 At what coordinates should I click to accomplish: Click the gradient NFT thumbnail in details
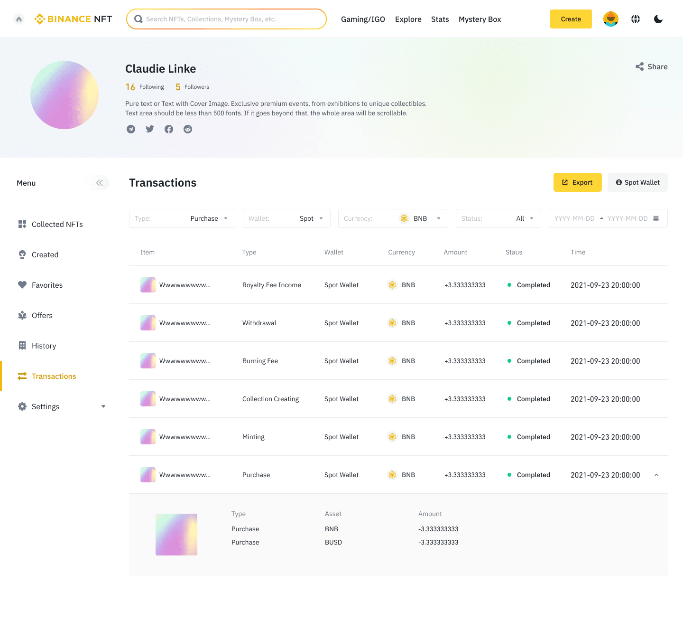point(176,535)
